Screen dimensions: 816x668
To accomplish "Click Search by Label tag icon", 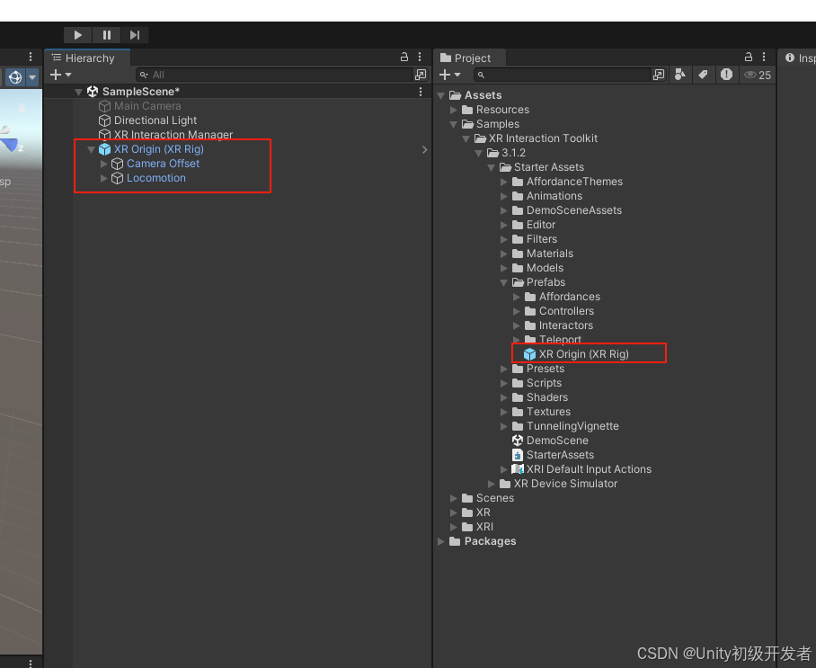I will (703, 75).
